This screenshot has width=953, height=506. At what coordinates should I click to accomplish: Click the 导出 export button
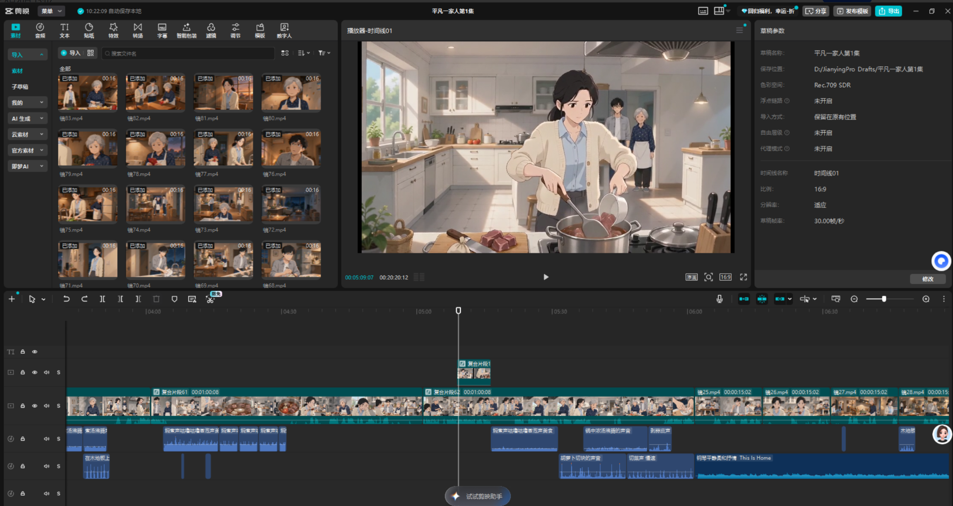pyautogui.click(x=888, y=11)
